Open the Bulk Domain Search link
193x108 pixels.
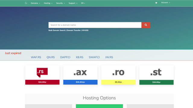tap(57, 30)
